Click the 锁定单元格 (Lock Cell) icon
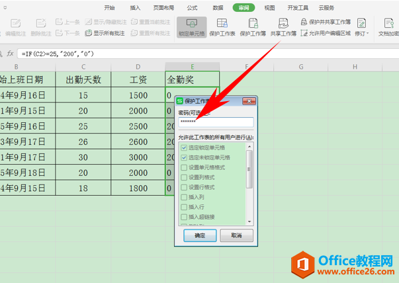The image size is (399, 283). 192,26
